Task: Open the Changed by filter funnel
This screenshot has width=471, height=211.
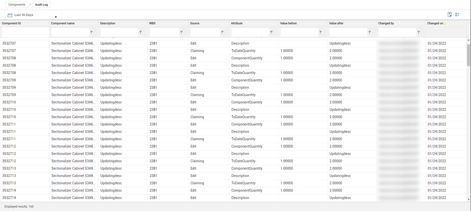Action: 418,32
